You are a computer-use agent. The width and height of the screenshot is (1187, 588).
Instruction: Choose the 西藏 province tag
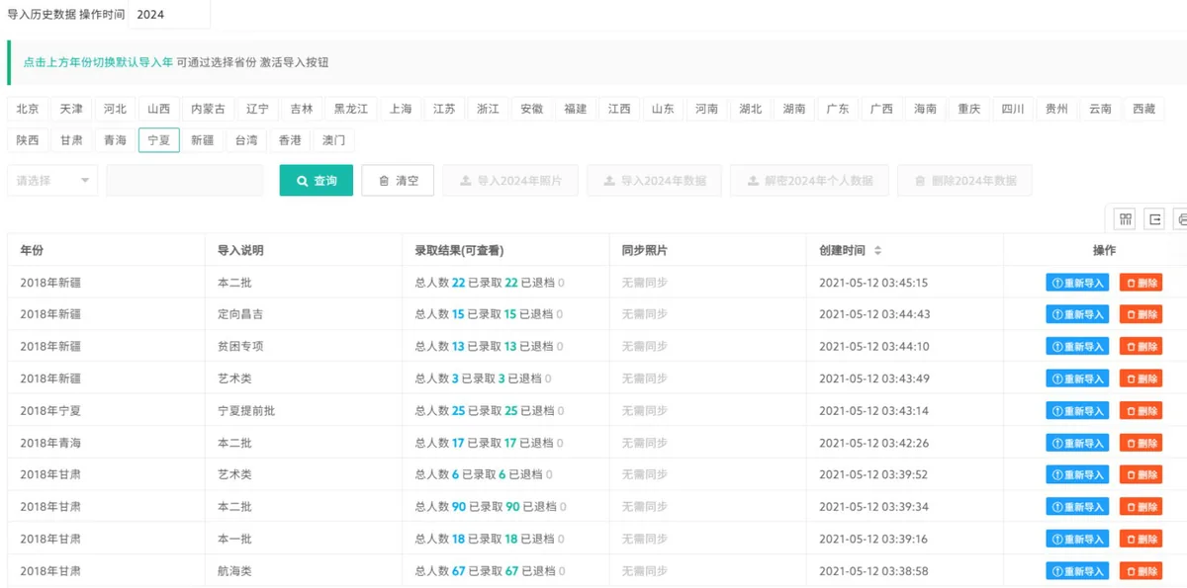(x=1143, y=109)
